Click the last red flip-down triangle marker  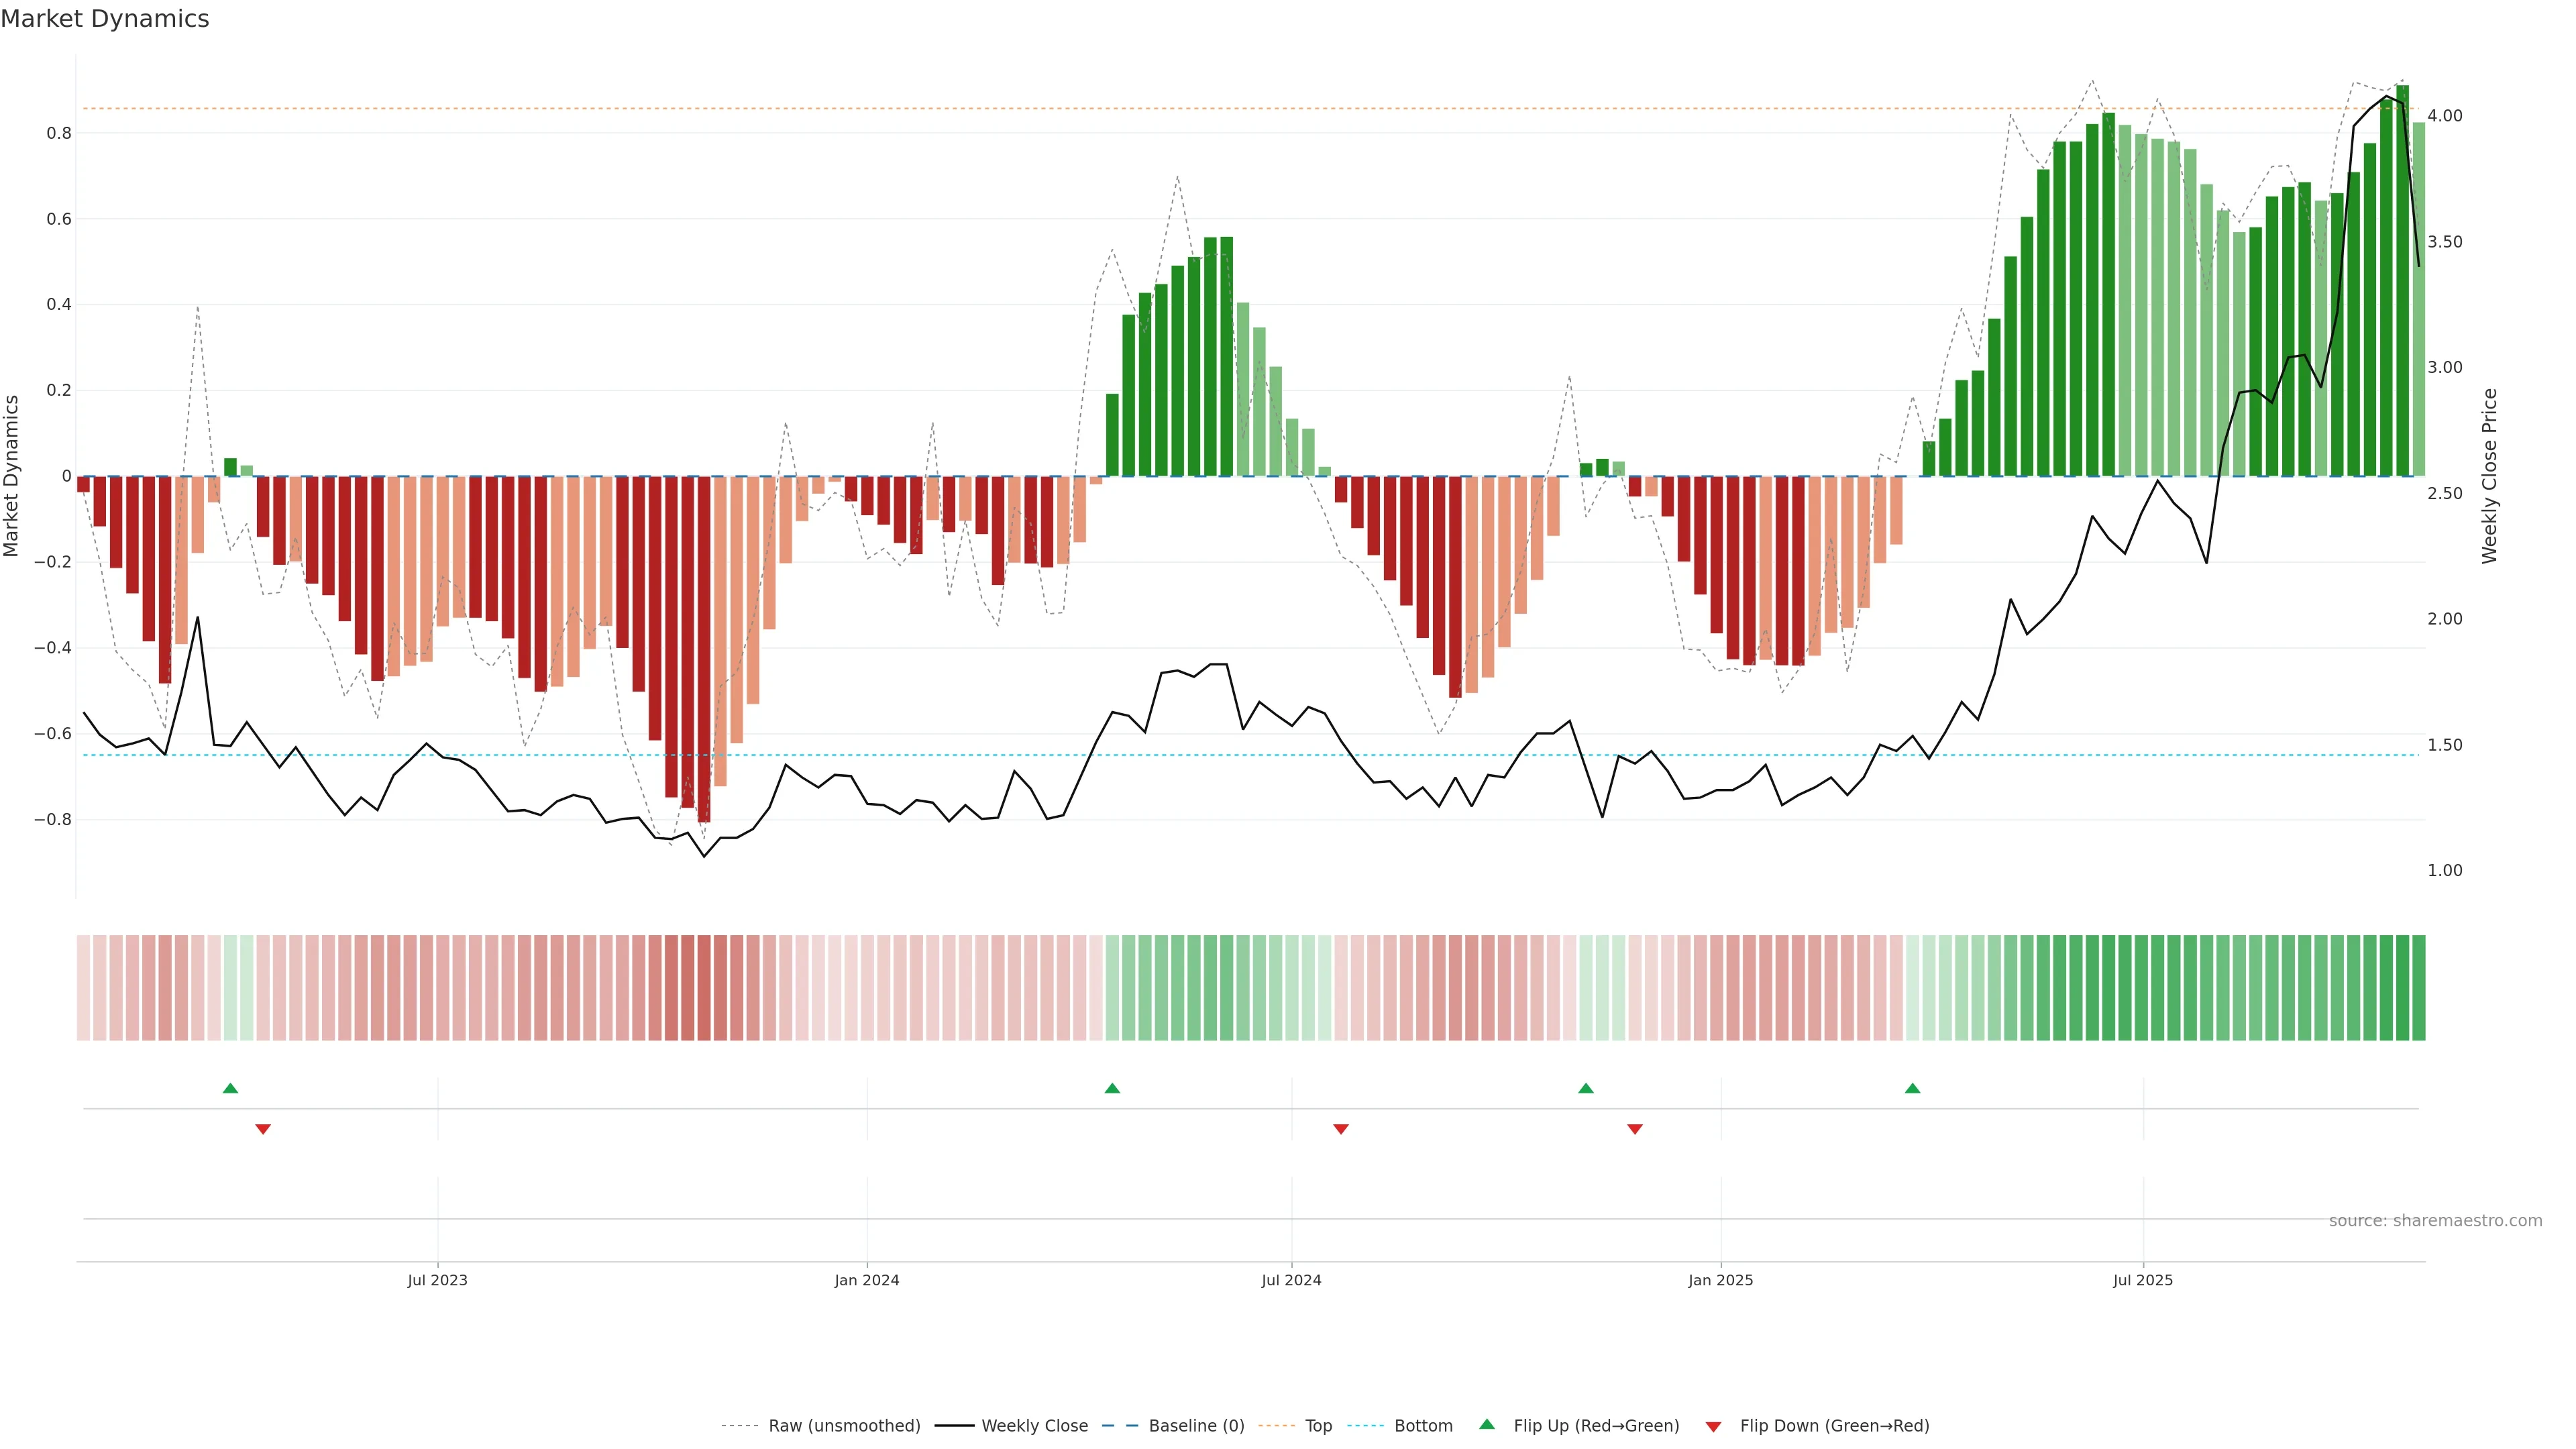[1635, 1129]
